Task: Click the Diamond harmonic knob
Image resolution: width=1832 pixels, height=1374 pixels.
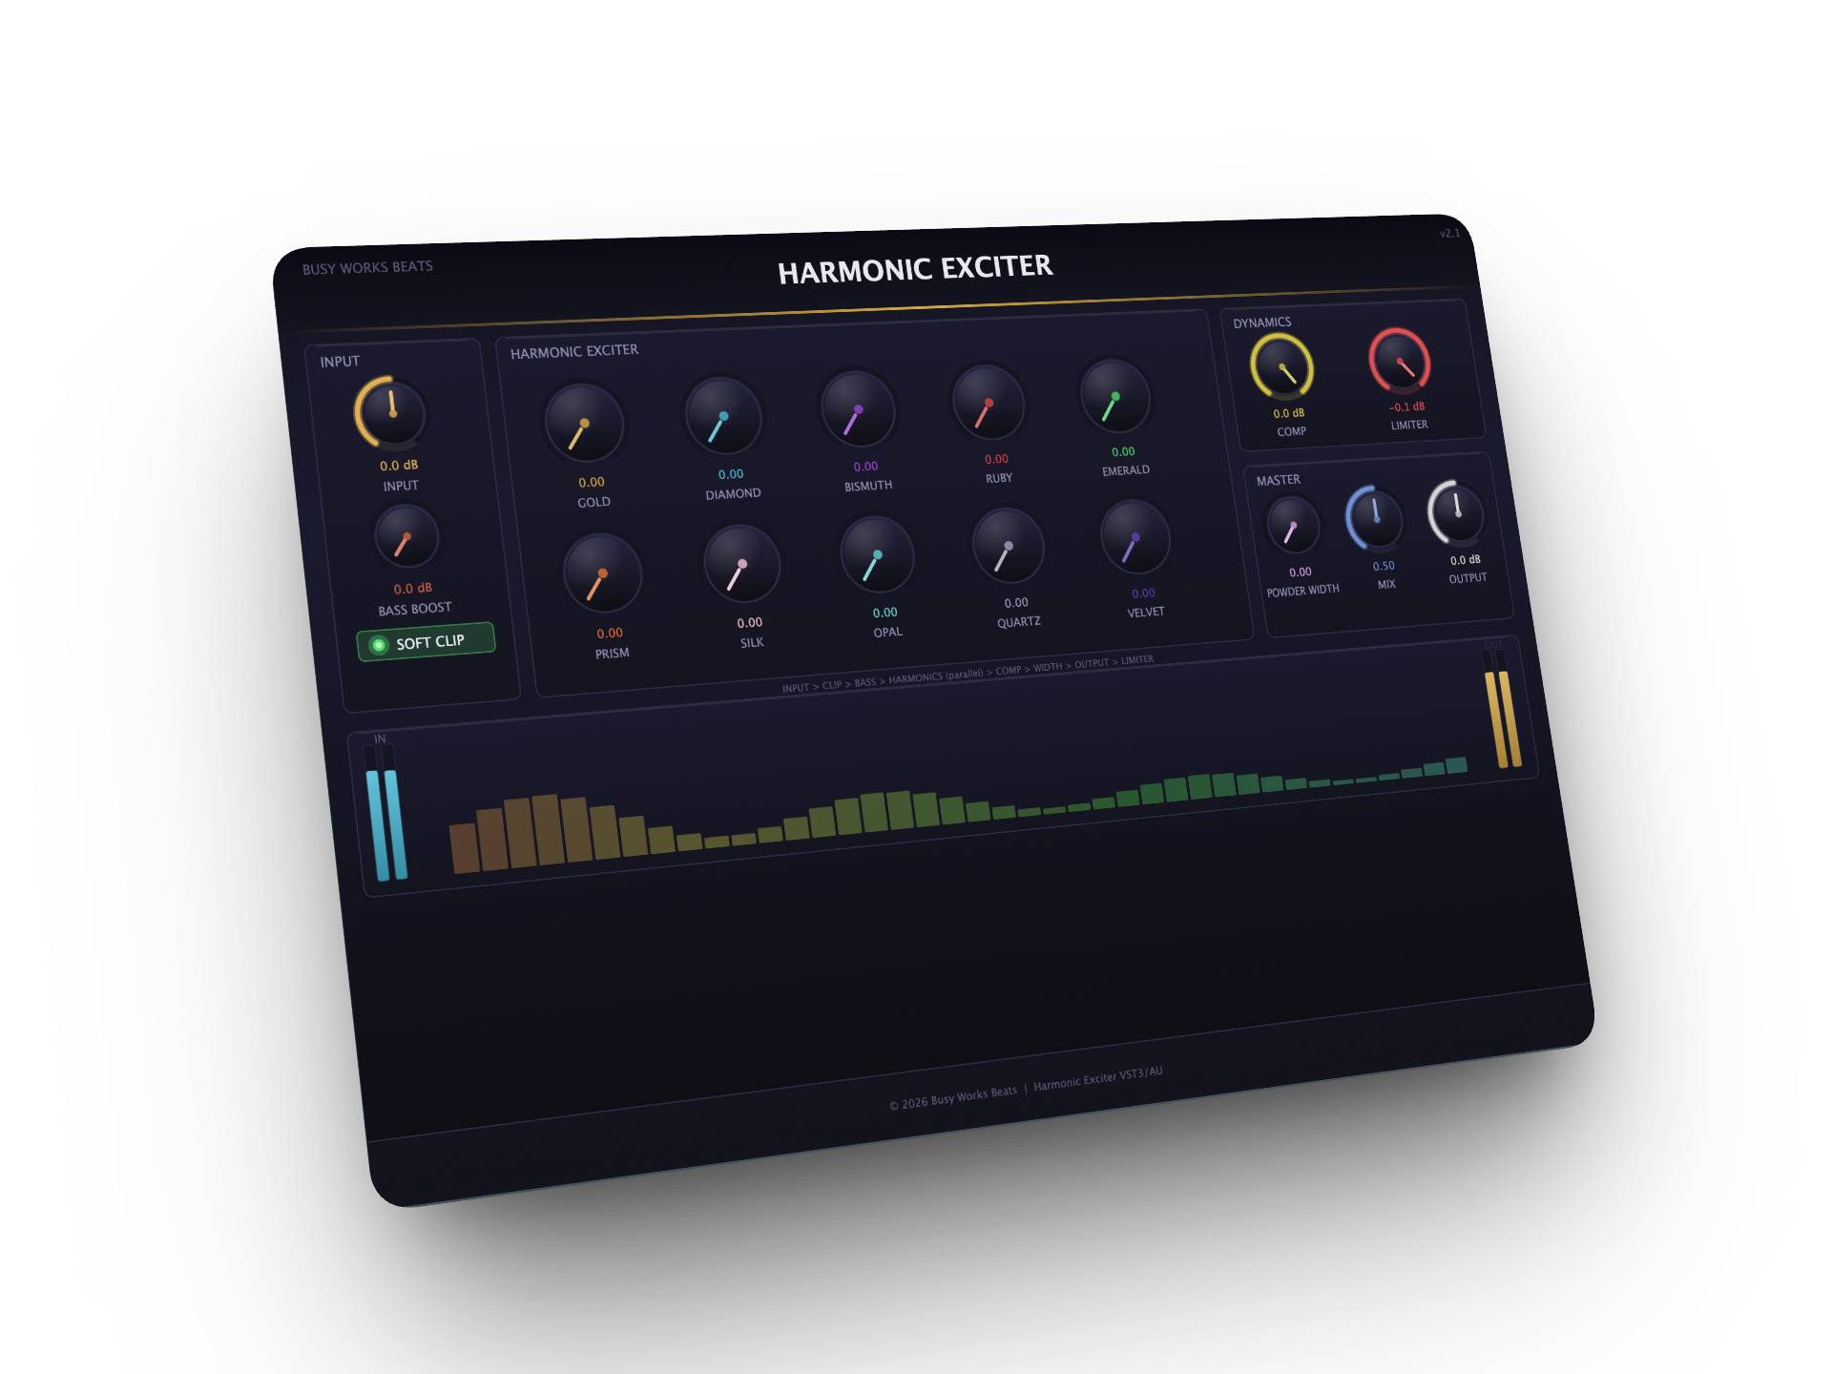Action: click(x=723, y=417)
